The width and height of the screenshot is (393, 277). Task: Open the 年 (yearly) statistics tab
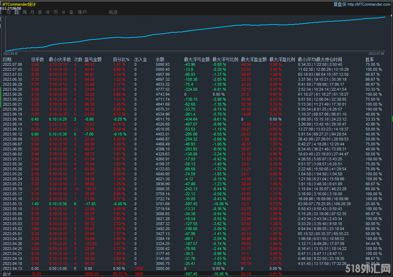(48, 12)
